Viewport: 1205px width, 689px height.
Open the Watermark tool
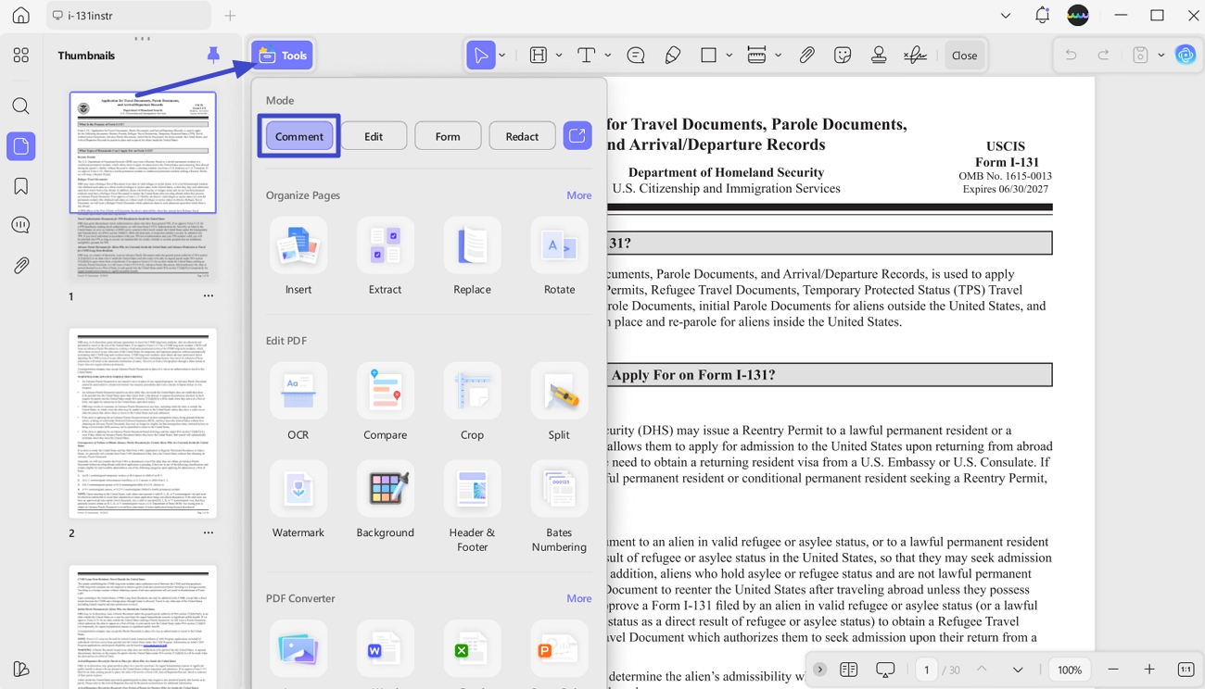(298, 500)
